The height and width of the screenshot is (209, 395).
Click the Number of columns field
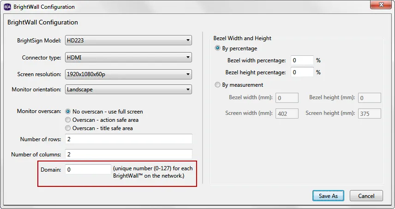(128, 154)
